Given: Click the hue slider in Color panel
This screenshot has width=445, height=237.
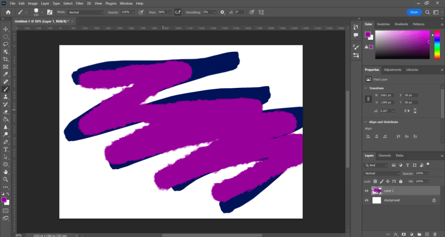Looking at the screenshot, I should click(x=438, y=44).
